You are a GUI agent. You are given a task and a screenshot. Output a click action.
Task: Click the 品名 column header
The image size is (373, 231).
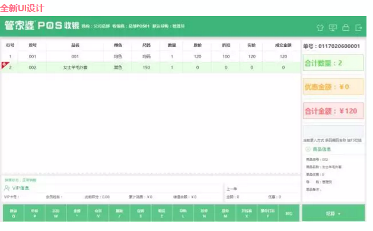tap(75, 45)
